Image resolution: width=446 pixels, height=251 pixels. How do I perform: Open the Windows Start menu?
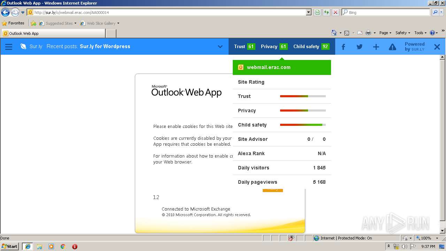coord(10,246)
